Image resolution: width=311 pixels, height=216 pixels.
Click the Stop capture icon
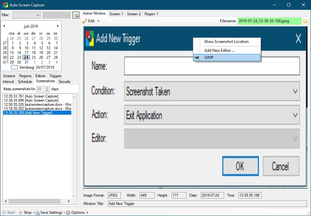(20, 213)
